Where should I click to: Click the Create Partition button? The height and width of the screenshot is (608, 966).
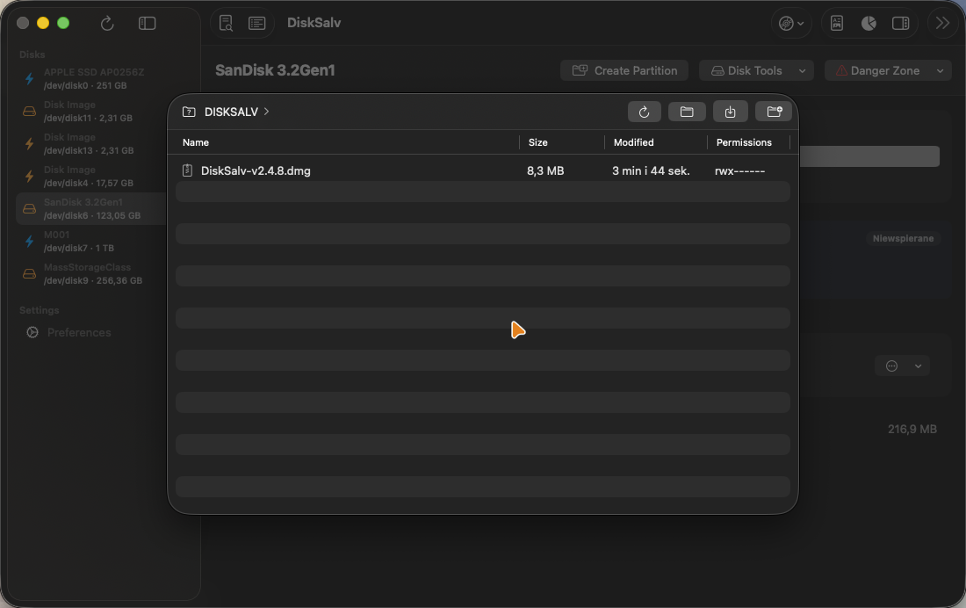coord(624,71)
